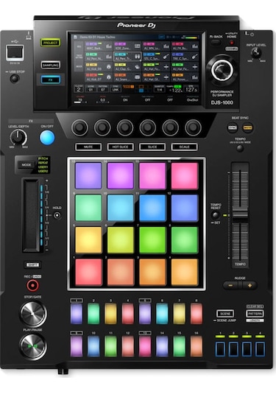Hit the cyan pad 10
Image resolution: width=276 pixels, height=394 pixels.
(x=120, y=208)
